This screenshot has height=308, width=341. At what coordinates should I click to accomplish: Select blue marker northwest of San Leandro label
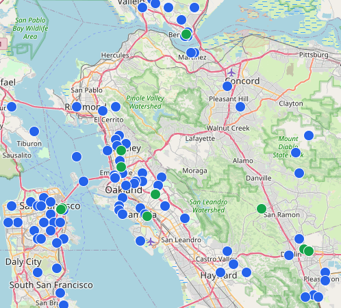click(185, 218)
